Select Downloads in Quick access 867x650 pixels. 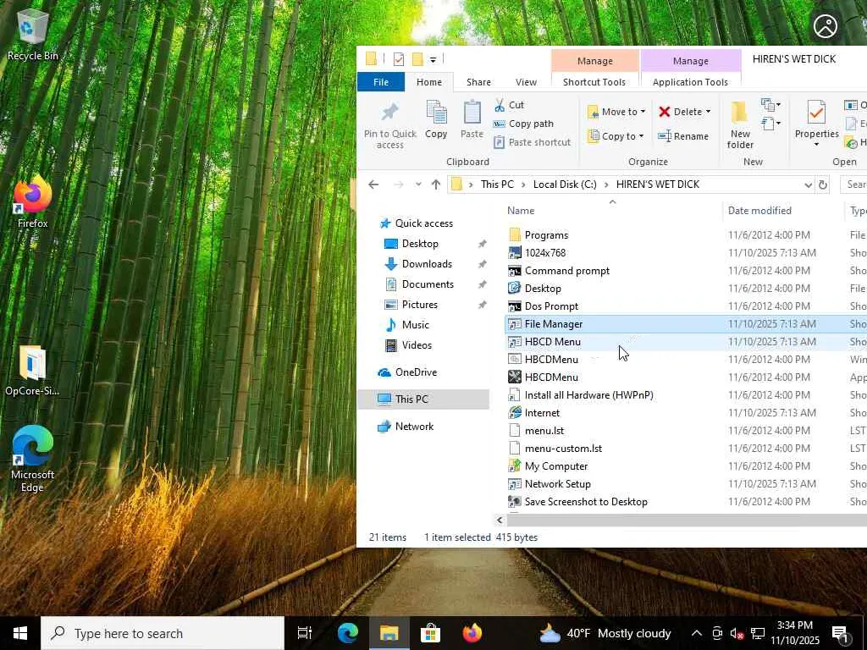pos(427,264)
